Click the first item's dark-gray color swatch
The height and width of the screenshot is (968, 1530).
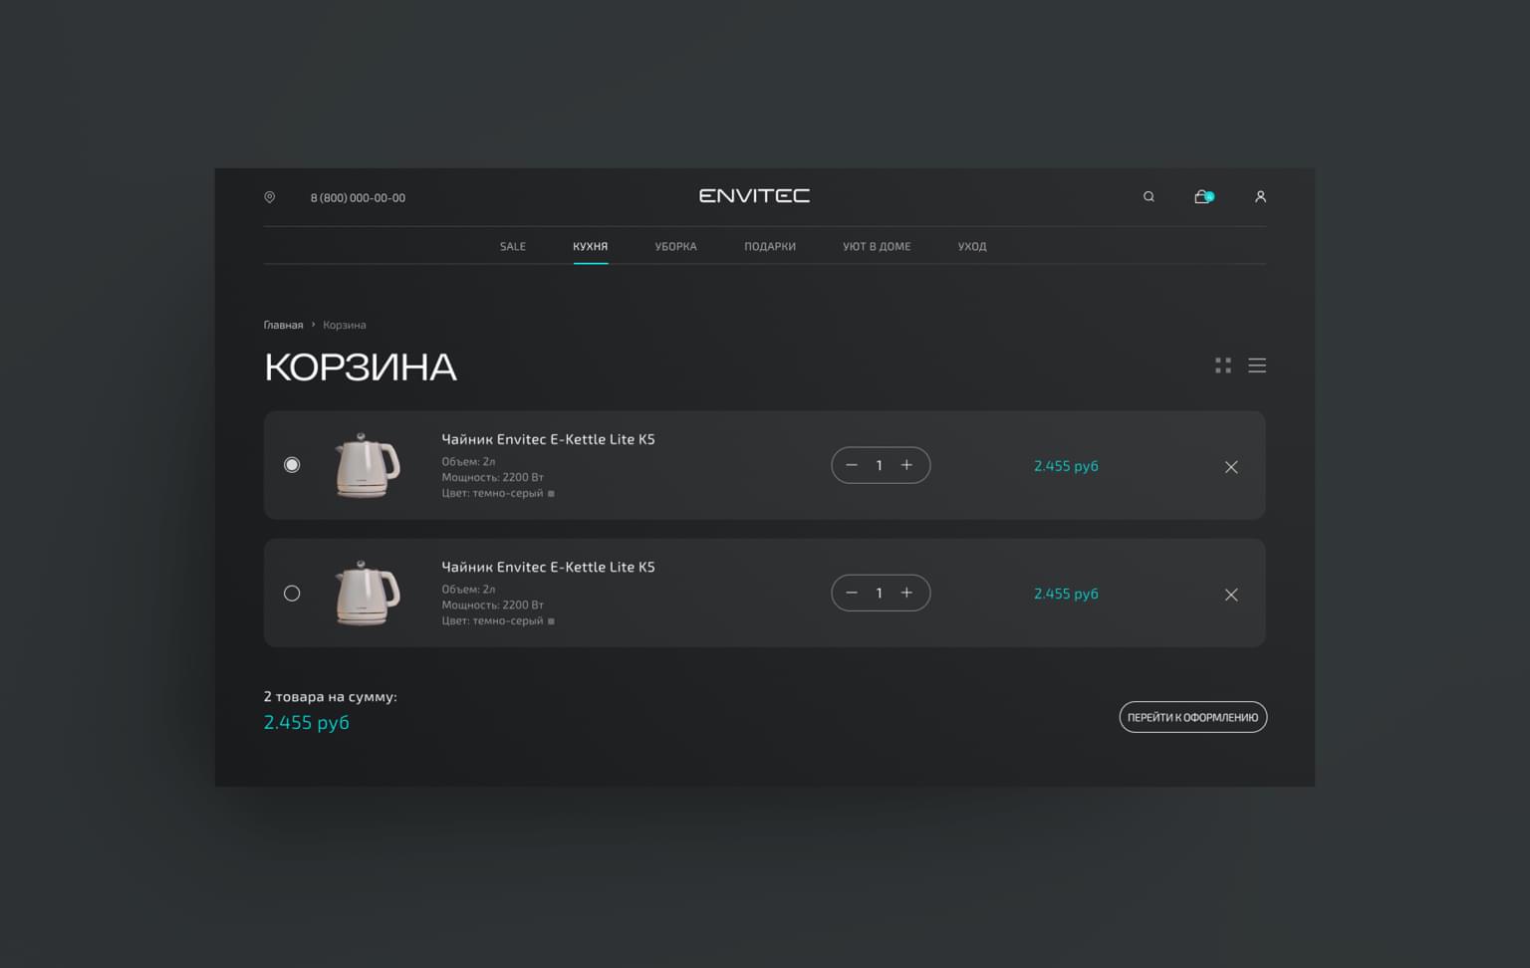tap(551, 494)
